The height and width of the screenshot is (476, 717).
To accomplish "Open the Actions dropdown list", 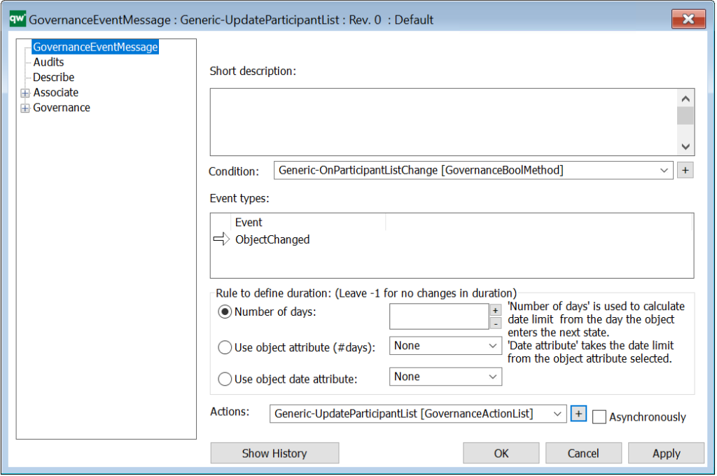I will tap(557, 414).
